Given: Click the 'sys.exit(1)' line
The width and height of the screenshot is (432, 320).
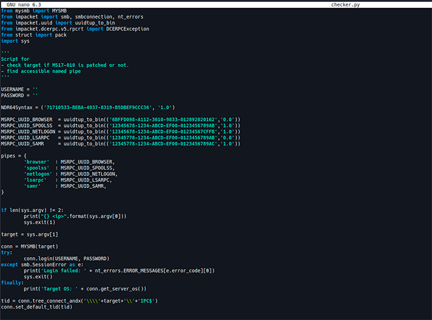Looking at the screenshot, I should pos(40,222).
